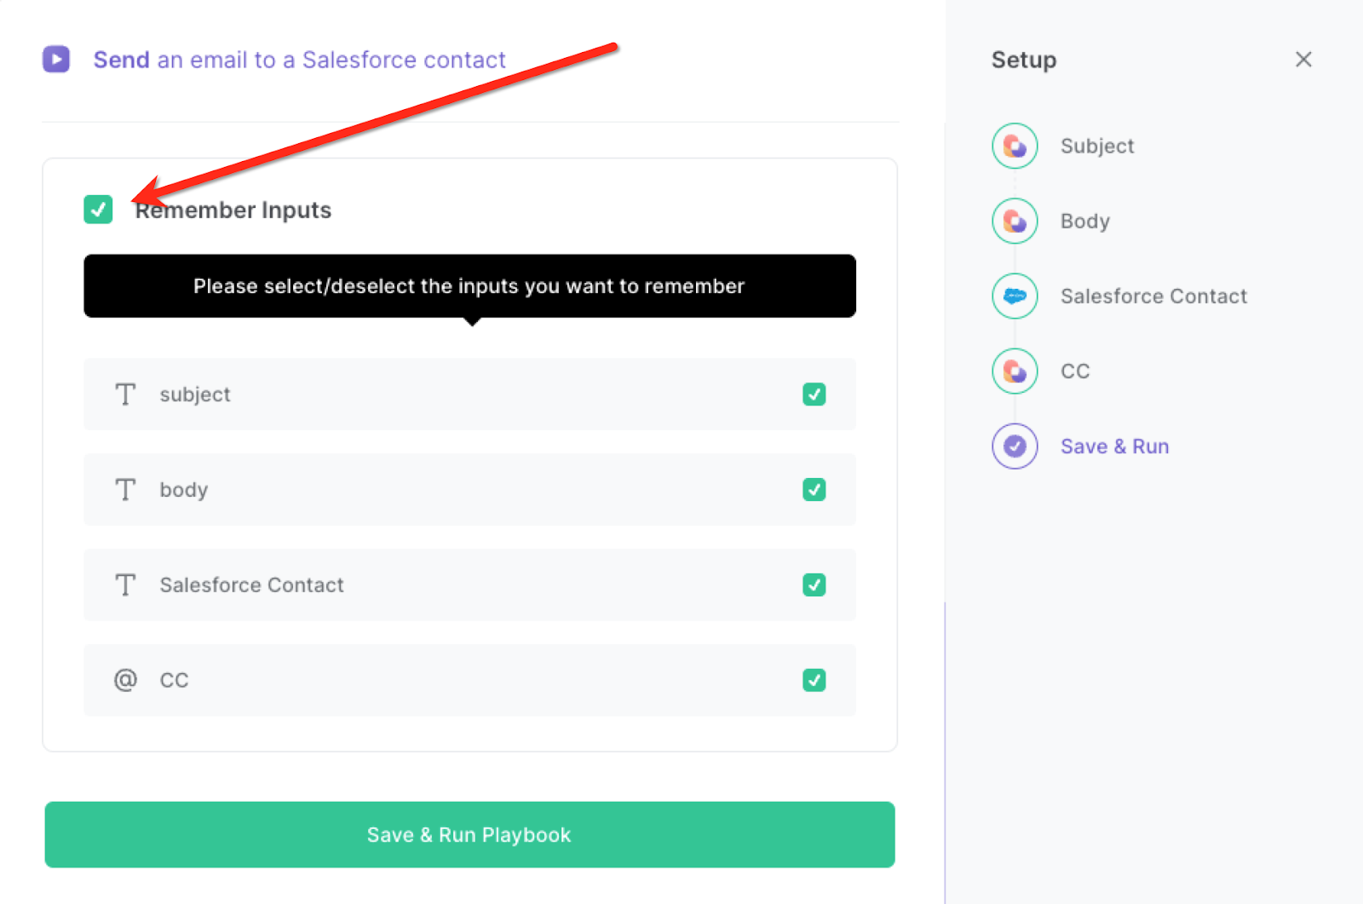Click the 'subject' row label text
The image size is (1363, 904).
tap(195, 394)
